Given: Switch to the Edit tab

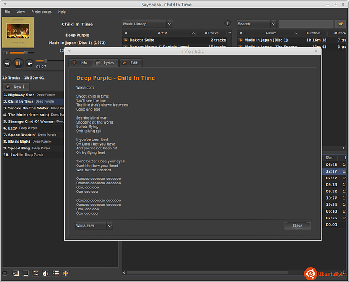Looking at the screenshot, I should tap(131, 63).
